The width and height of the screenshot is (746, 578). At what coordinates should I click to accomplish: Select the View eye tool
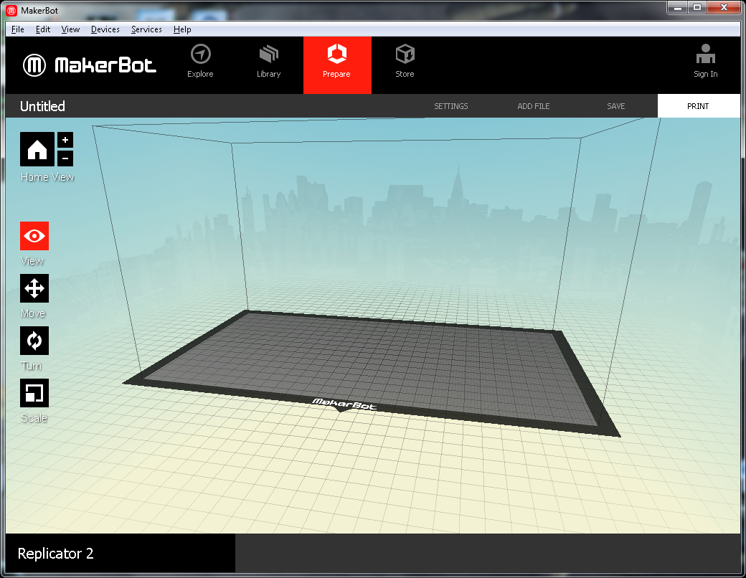(x=34, y=236)
